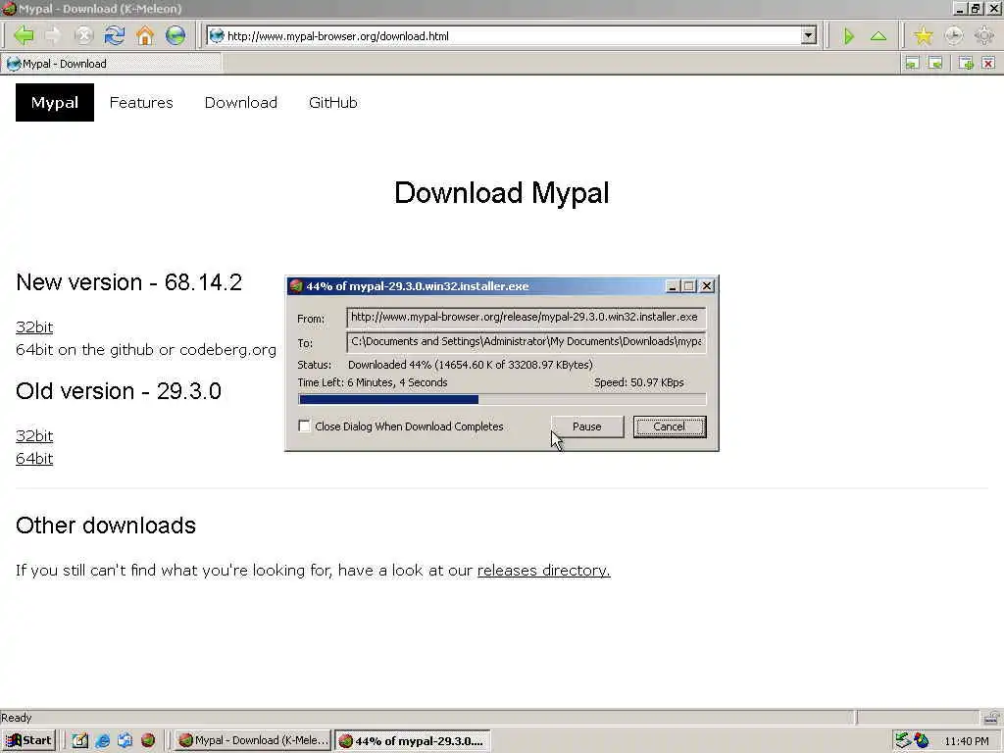
Task: Open the Windows Start menu
Action: coord(29,740)
